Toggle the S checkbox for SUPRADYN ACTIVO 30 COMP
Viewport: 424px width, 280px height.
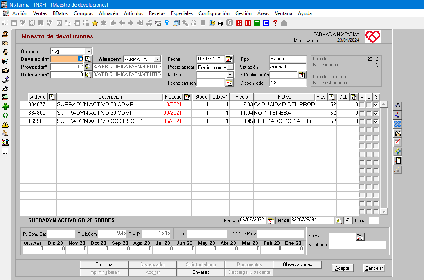point(376,105)
